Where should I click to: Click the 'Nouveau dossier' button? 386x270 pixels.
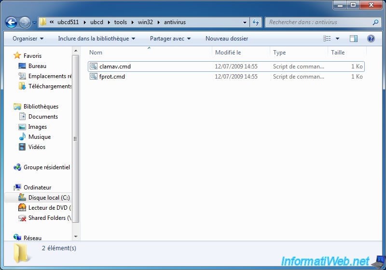click(x=226, y=39)
